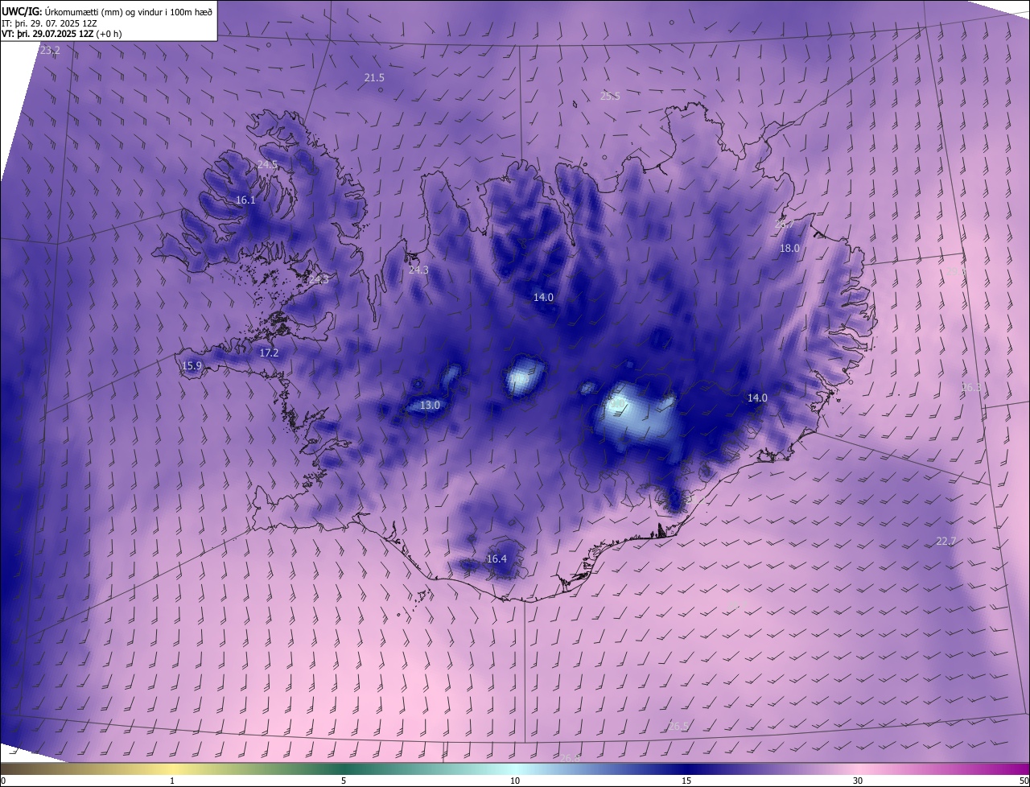This screenshot has height=787, width=1030.
Task: Pick the pink color at scale value 30
Action: (858, 768)
